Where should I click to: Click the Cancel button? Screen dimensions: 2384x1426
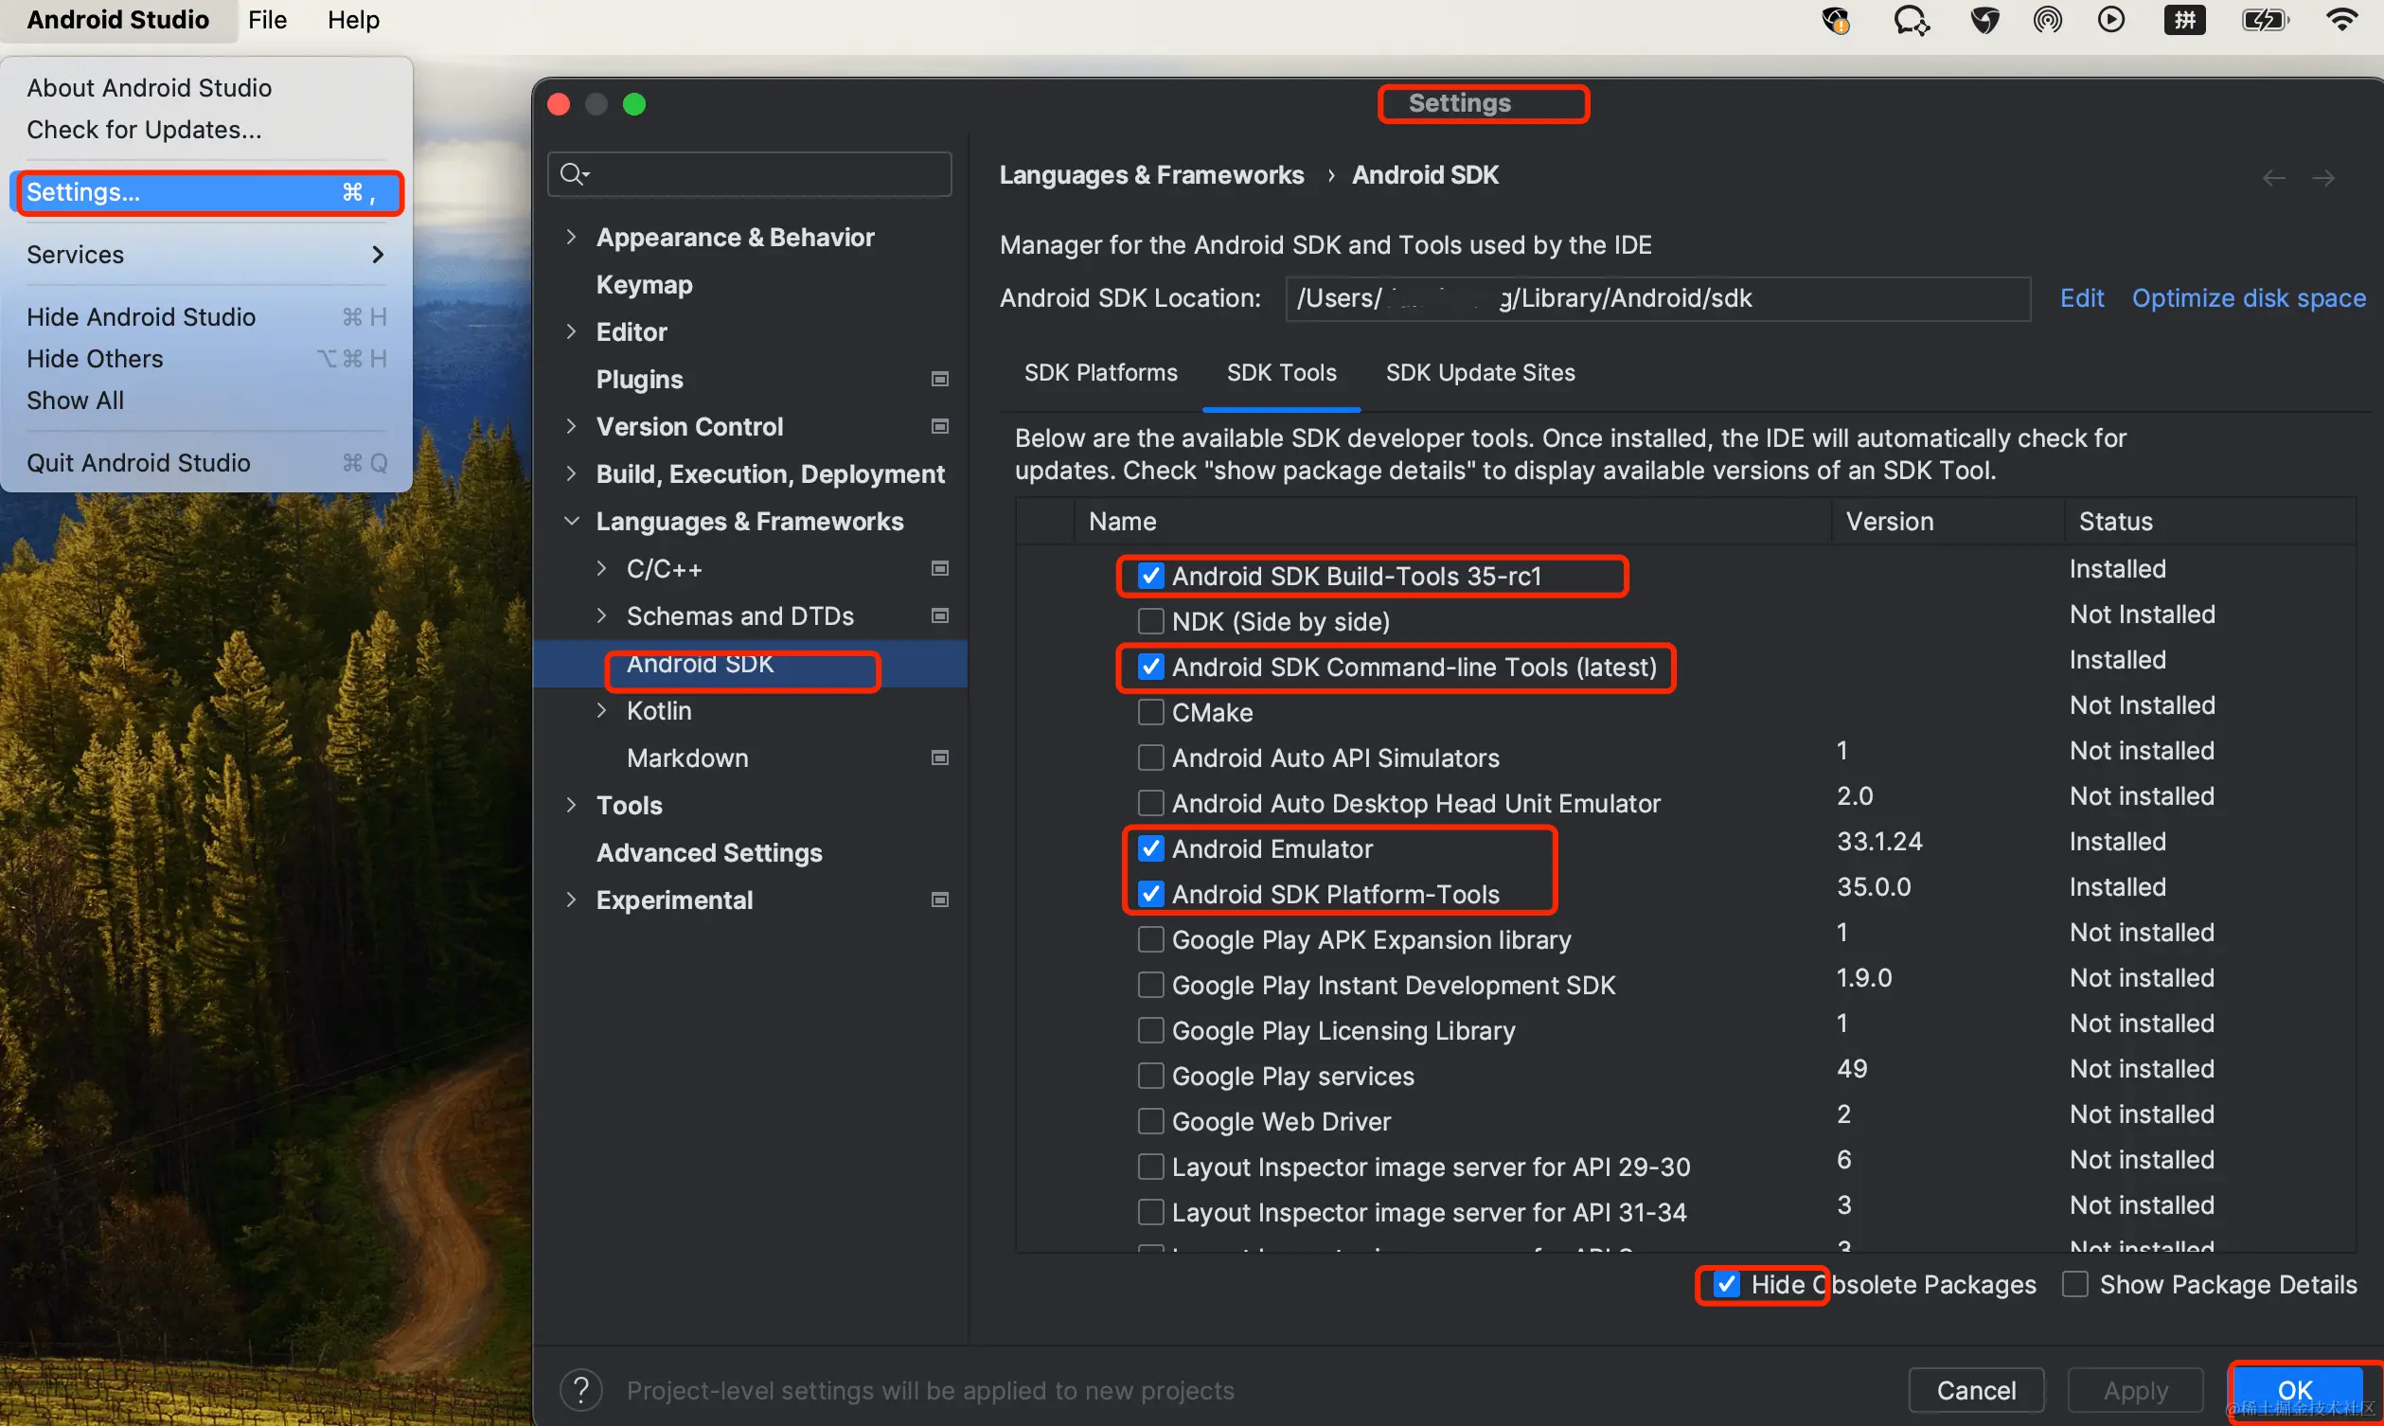pos(1976,1389)
